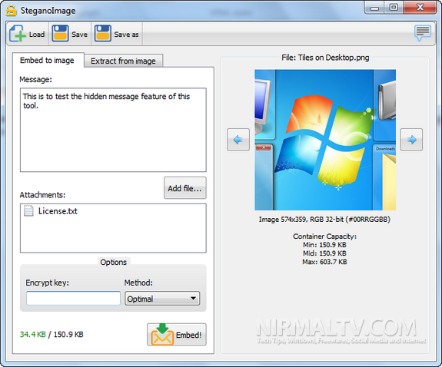Screen dimensions: 442x367
Task: Open the speech bubble comment icon
Action: point(423,33)
